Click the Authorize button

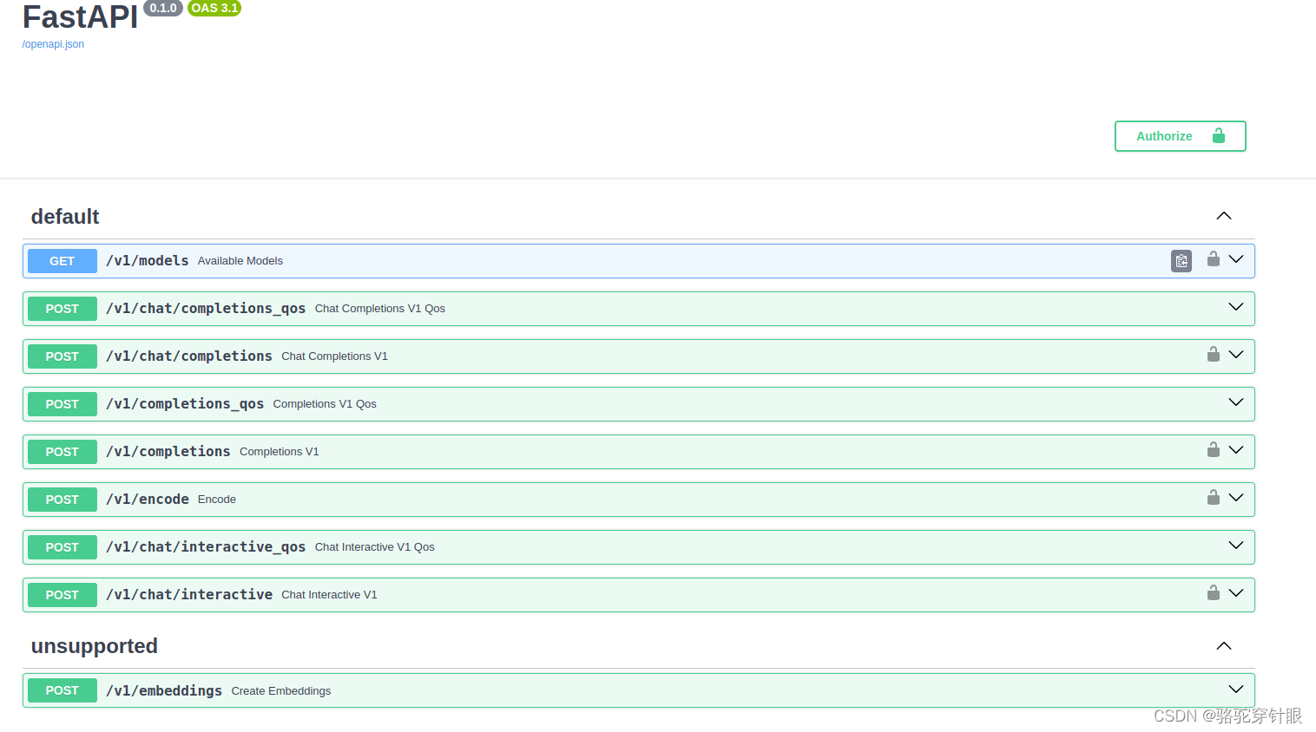1181,136
